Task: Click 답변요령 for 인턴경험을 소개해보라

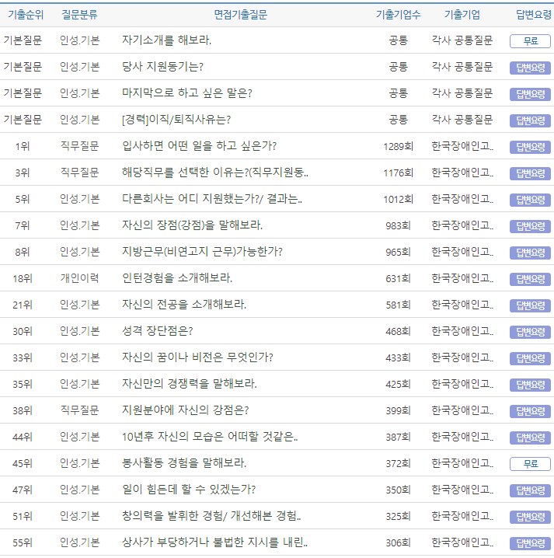Action: (530, 279)
